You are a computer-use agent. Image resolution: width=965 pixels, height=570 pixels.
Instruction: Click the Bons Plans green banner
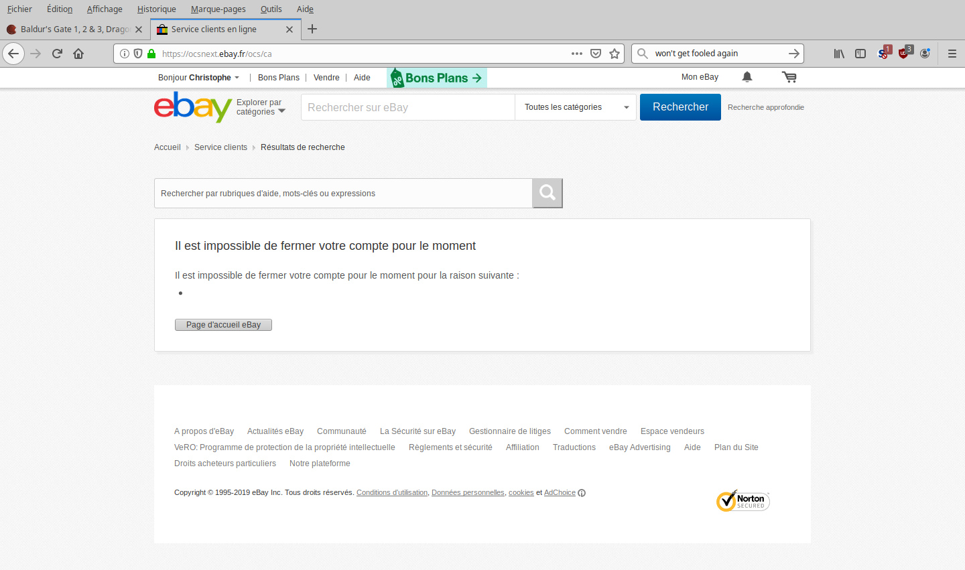point(437,78)
